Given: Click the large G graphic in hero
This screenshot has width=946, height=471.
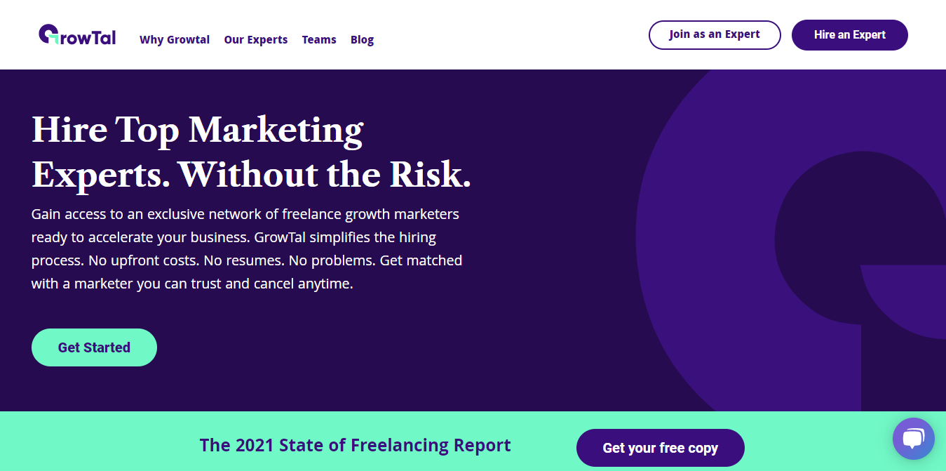Looking at the screenshot, I should tap(791, 240).
